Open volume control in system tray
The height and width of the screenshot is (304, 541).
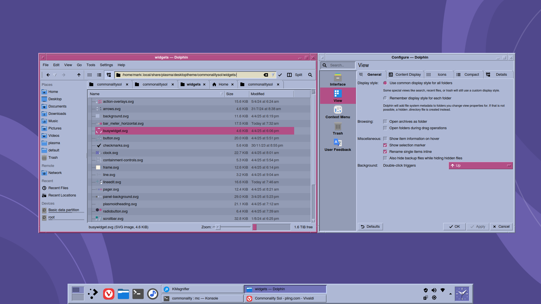pyautogui.click(x=434, y=290)
